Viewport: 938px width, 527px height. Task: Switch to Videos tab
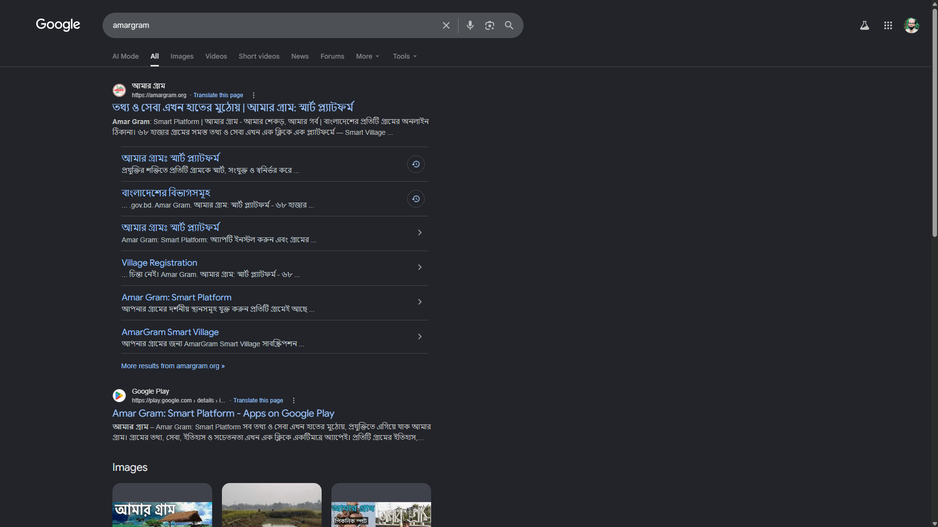tap(216, 56)
